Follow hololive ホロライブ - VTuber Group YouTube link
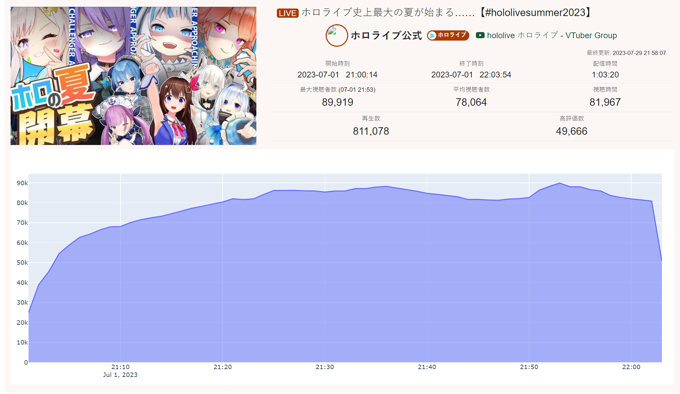 [552, 35]
